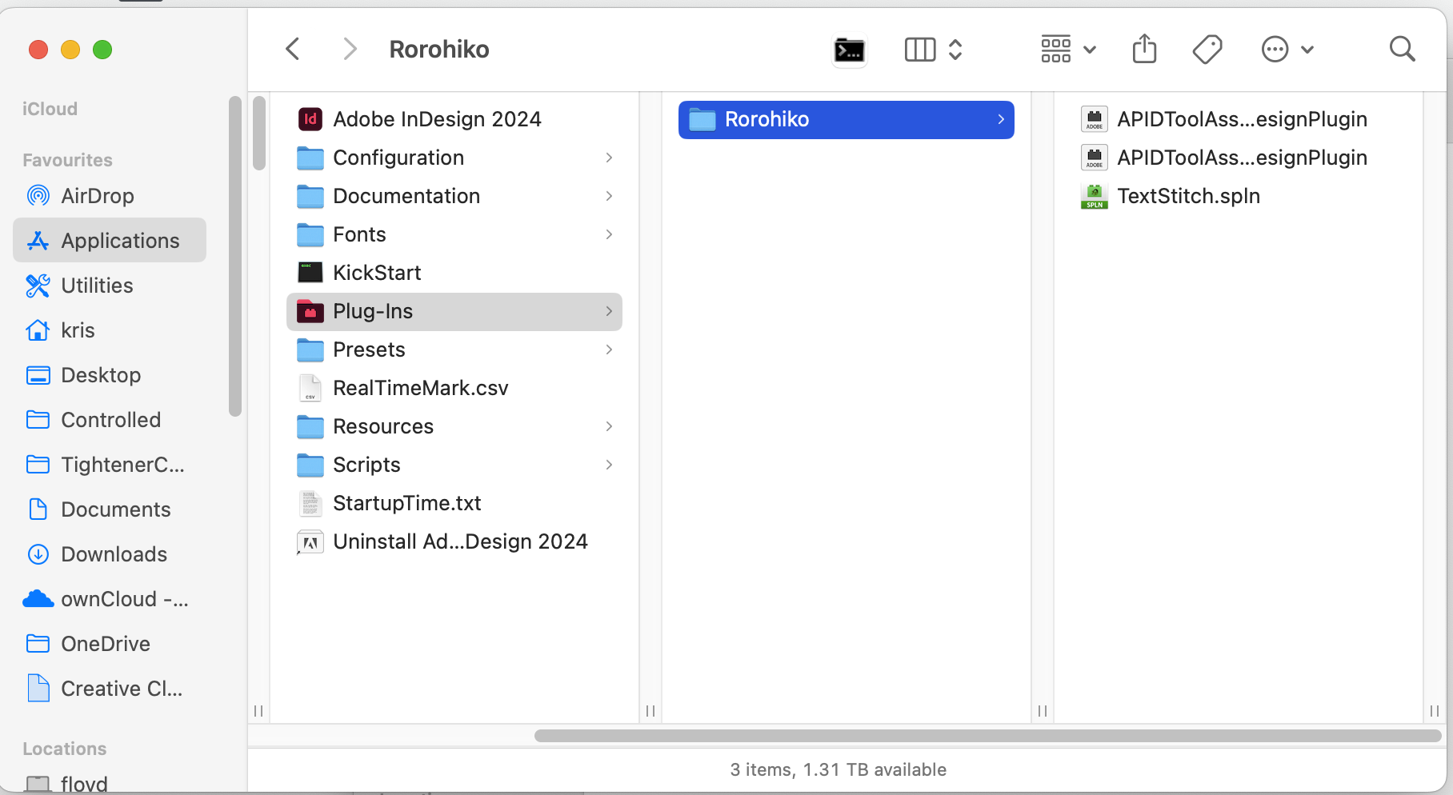Go forward with the forward arrow
This screenshot has height=795, width=1453.
coord(350,50)
